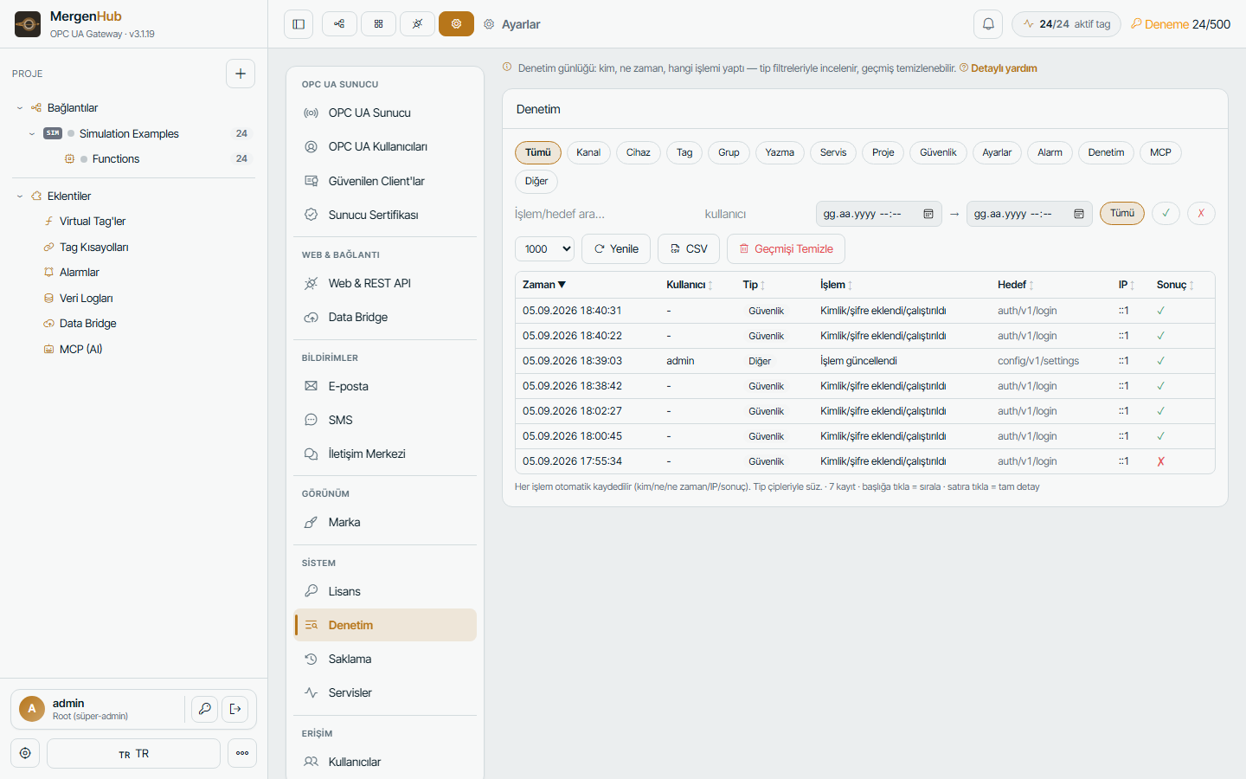Focus the kullanıcı filter field
The height and width of the screenshot is (779, 1246).
pyautogui.click(x=755, y=214)
